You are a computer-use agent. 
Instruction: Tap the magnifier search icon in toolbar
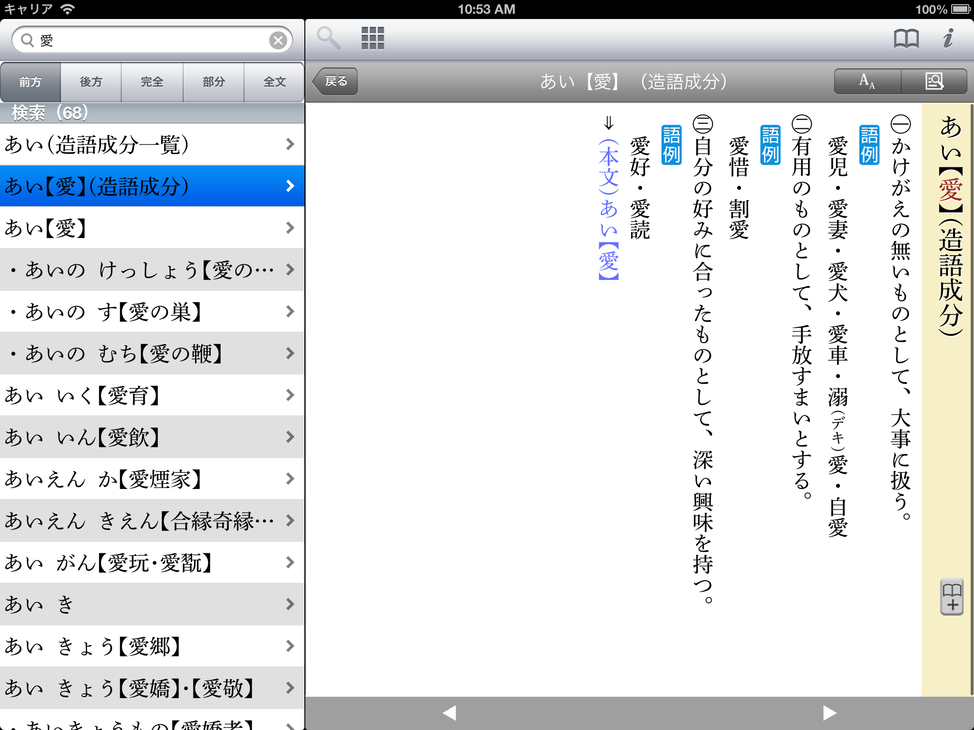(329, 38)
